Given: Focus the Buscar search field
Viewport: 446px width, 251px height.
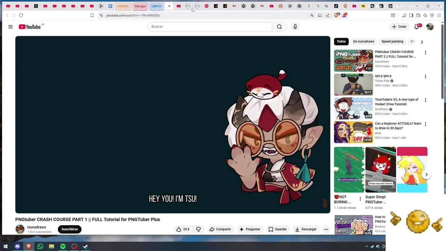Looking at the screenshot, I should [210, 26].
